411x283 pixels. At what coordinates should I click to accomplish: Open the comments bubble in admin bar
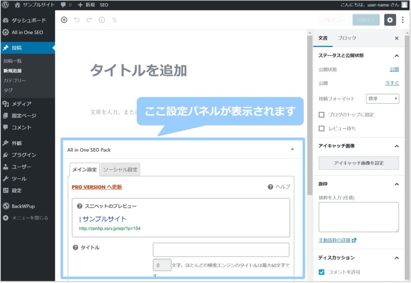coord(66,5)
